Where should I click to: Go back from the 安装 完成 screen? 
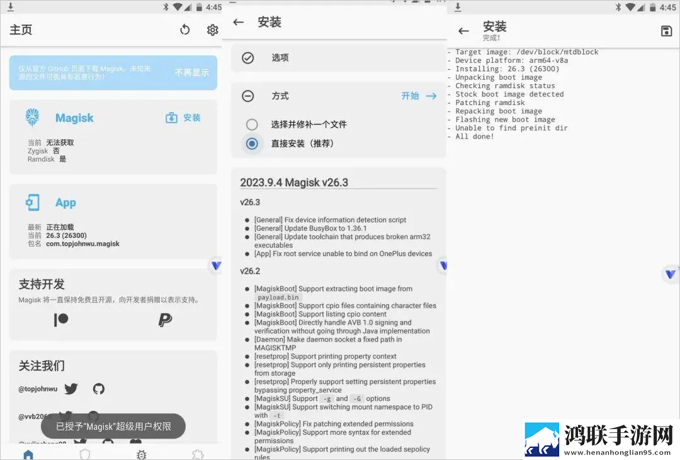tap(463, 31)
